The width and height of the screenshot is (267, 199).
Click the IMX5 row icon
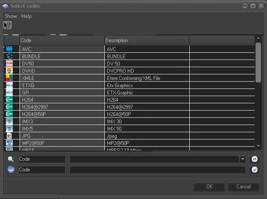point(9,128)
